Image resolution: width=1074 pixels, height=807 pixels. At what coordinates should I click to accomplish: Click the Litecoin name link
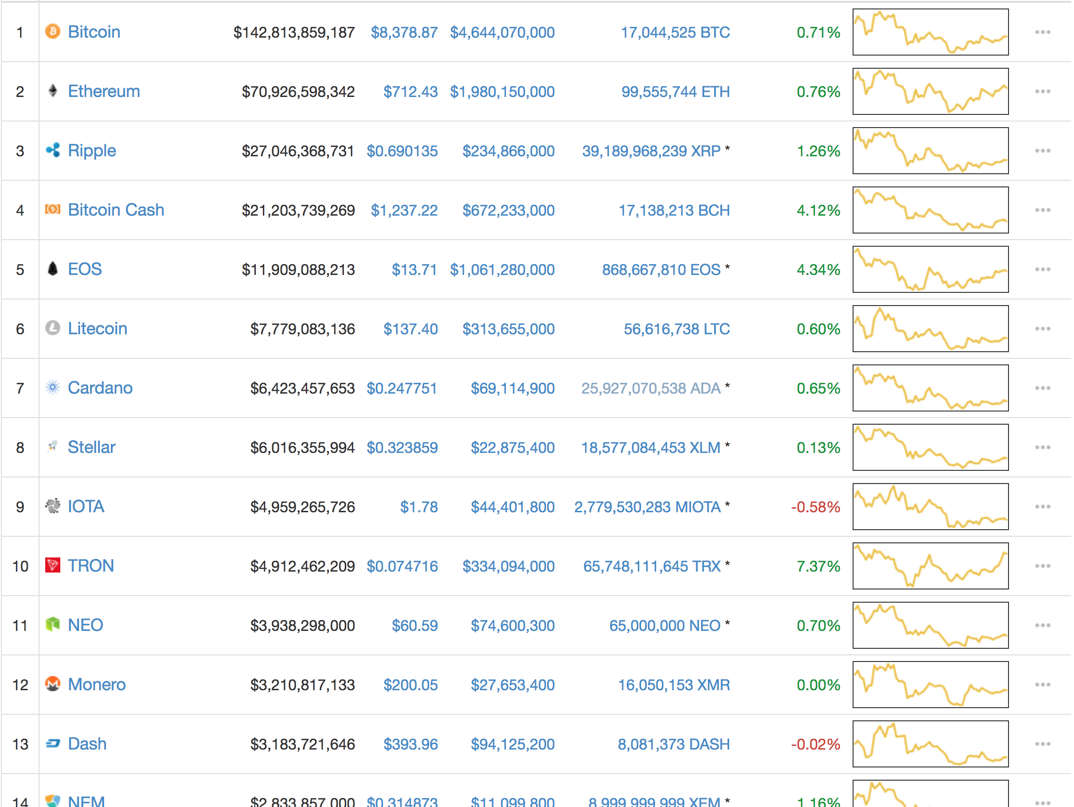[x=97, y=329]
